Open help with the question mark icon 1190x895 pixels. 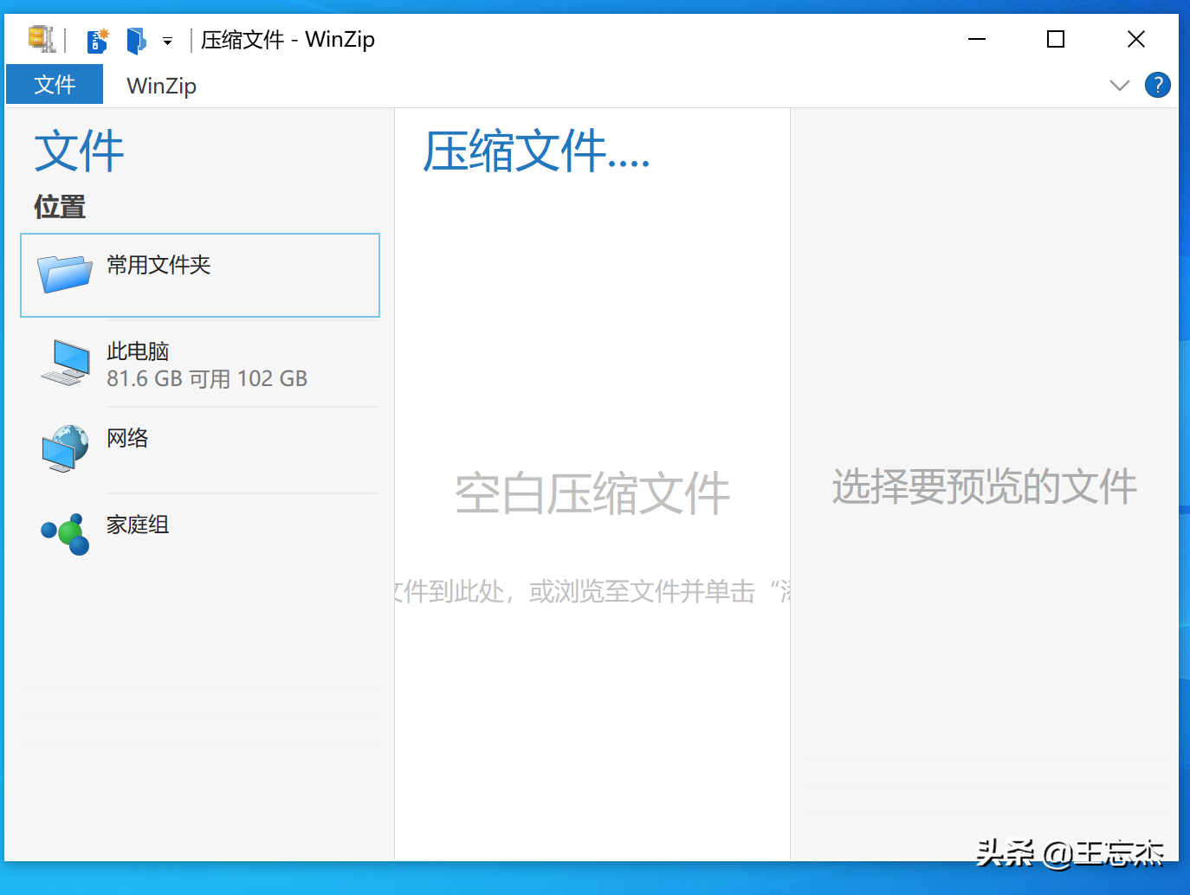pos(1157,85)
